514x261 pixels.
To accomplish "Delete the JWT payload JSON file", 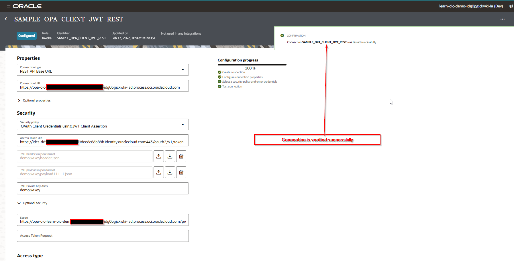I will pyautogui.click(x=181, y=172).
